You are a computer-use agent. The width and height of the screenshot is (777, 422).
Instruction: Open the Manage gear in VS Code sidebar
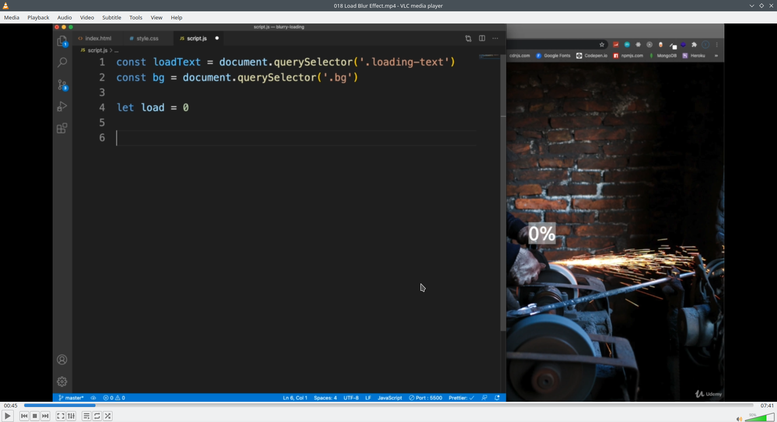(x=62, y=382)
